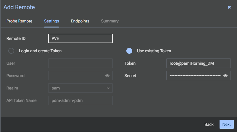Proceed with the Next button
The image size is (237, 132).
227,124
